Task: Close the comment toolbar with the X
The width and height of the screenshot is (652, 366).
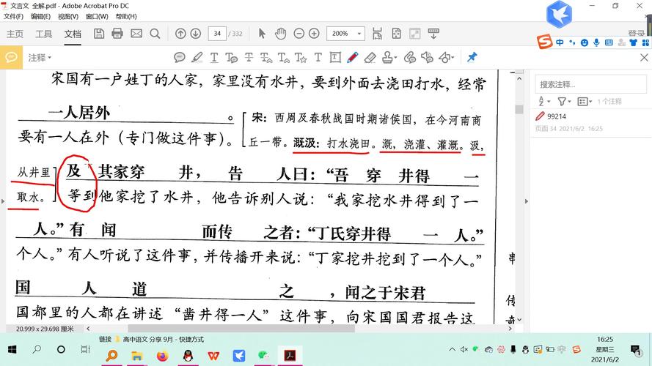Action: (x=644, y=58)
